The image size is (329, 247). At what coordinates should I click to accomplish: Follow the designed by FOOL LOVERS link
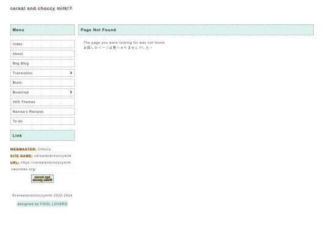(43, 204)
